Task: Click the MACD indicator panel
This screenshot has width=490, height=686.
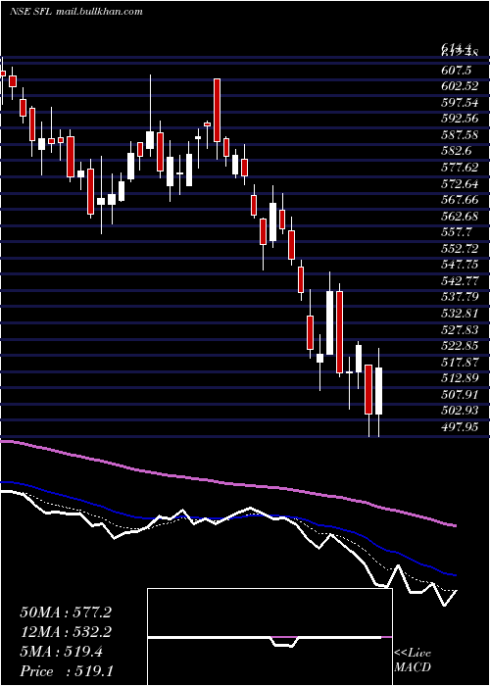Action: (x=269, y=637)
